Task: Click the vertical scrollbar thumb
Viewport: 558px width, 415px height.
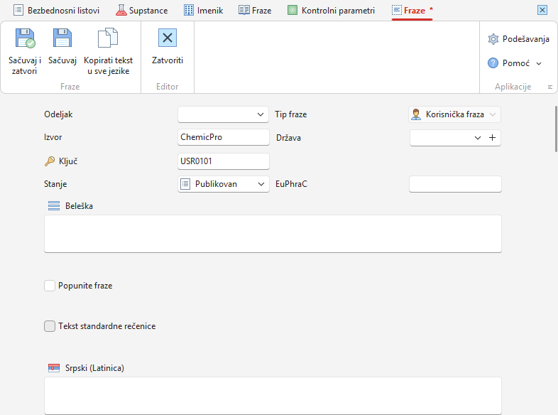Action: [556, 129]
